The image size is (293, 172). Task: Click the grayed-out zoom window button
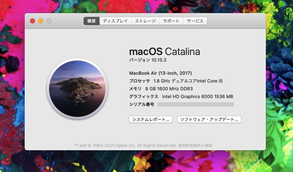[x=49, y=21]
